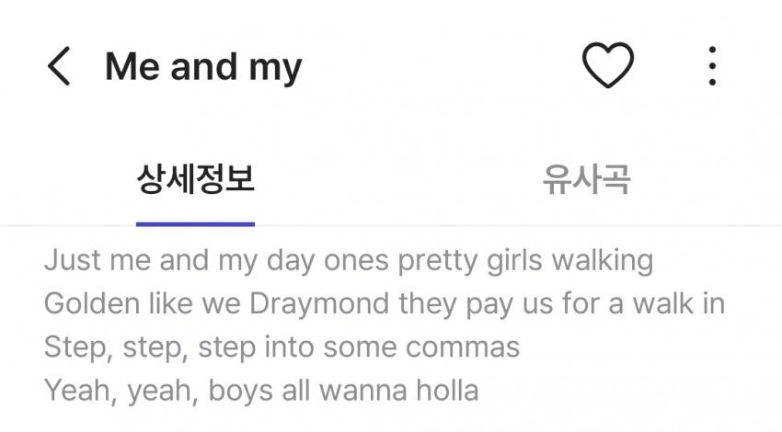Tap the word 'Draymond' in the lyrics
The image size is (782, 432).
[328, 303]
